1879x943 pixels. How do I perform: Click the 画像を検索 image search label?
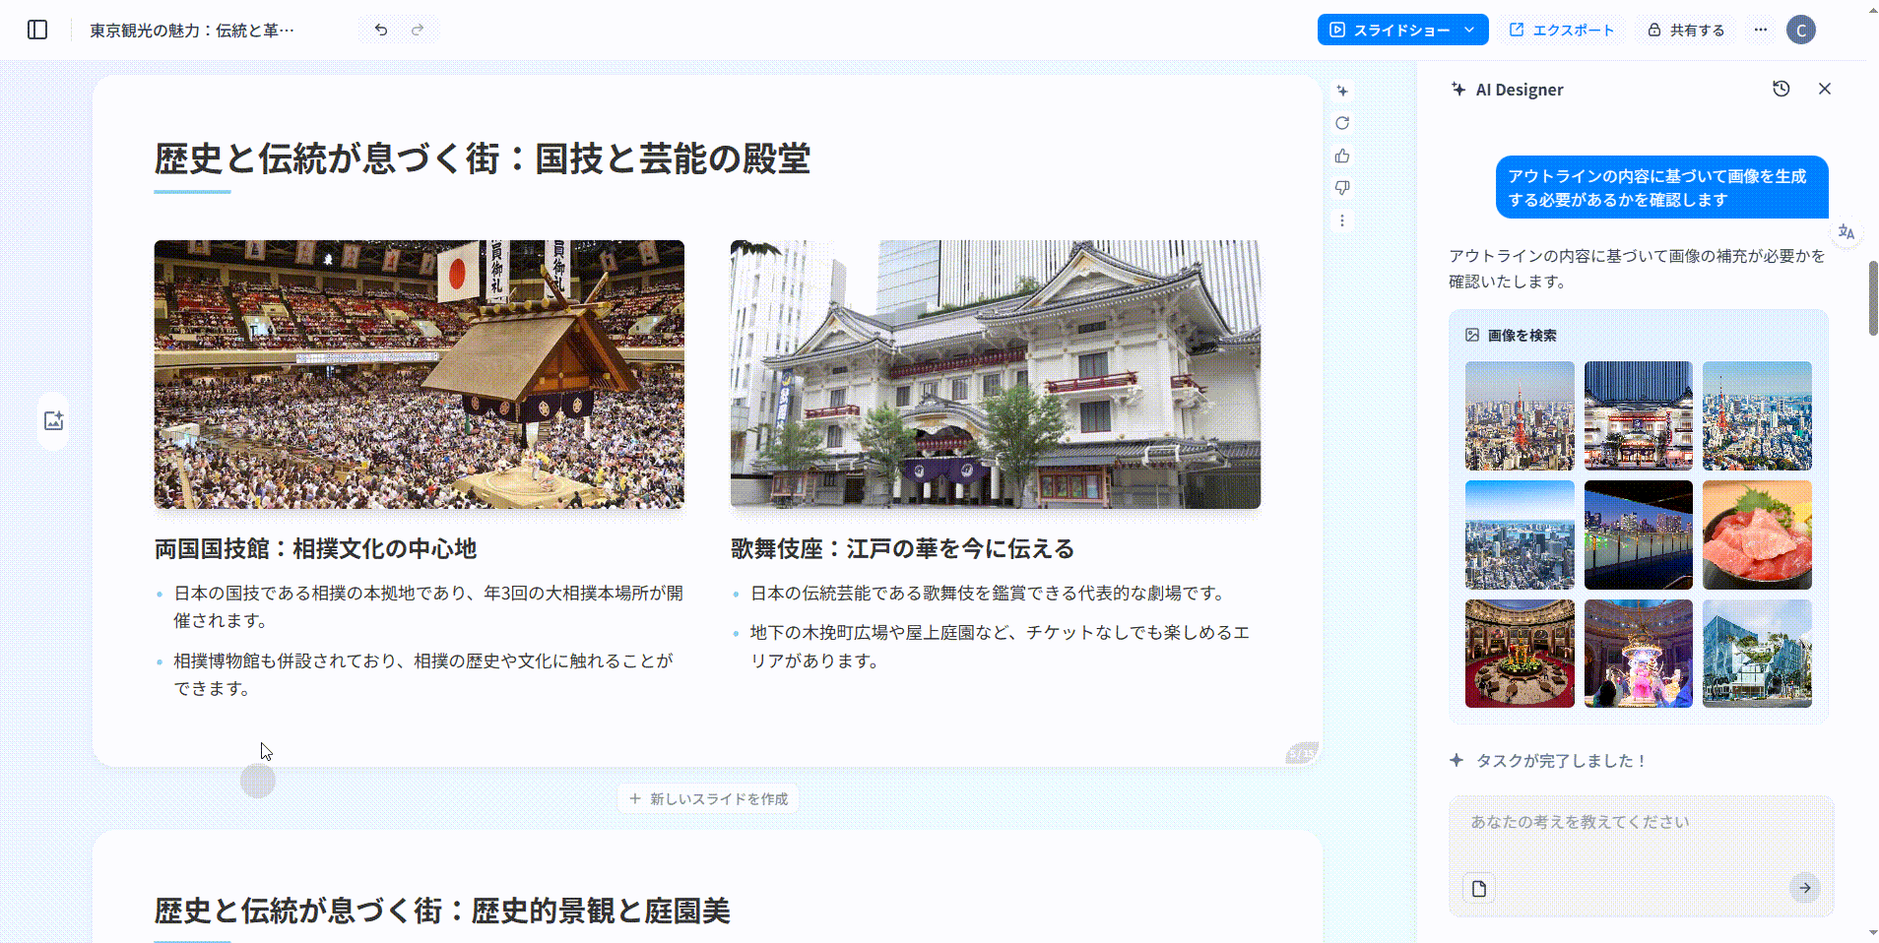[1522, 335]
